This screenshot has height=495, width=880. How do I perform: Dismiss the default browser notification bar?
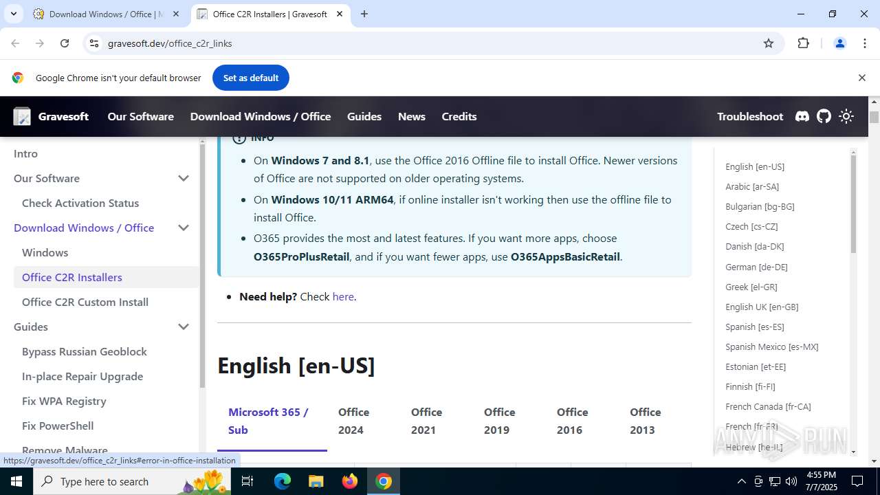pos(861,78)
